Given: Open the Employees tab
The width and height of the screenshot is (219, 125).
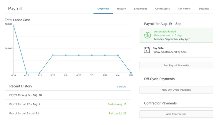Looking at the screenshot, I should coord(140,9).
